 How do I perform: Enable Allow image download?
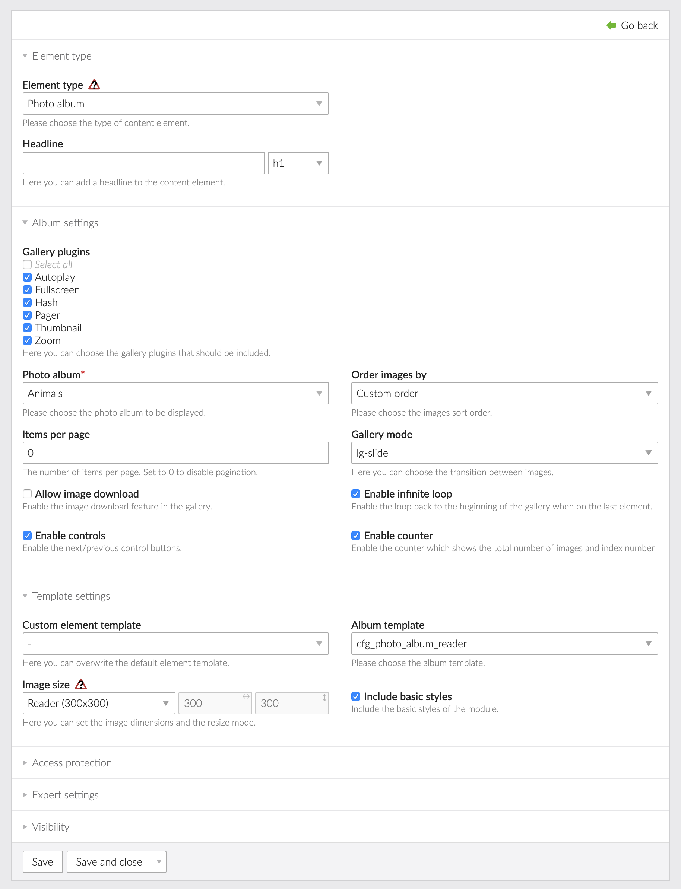(27, 494)
